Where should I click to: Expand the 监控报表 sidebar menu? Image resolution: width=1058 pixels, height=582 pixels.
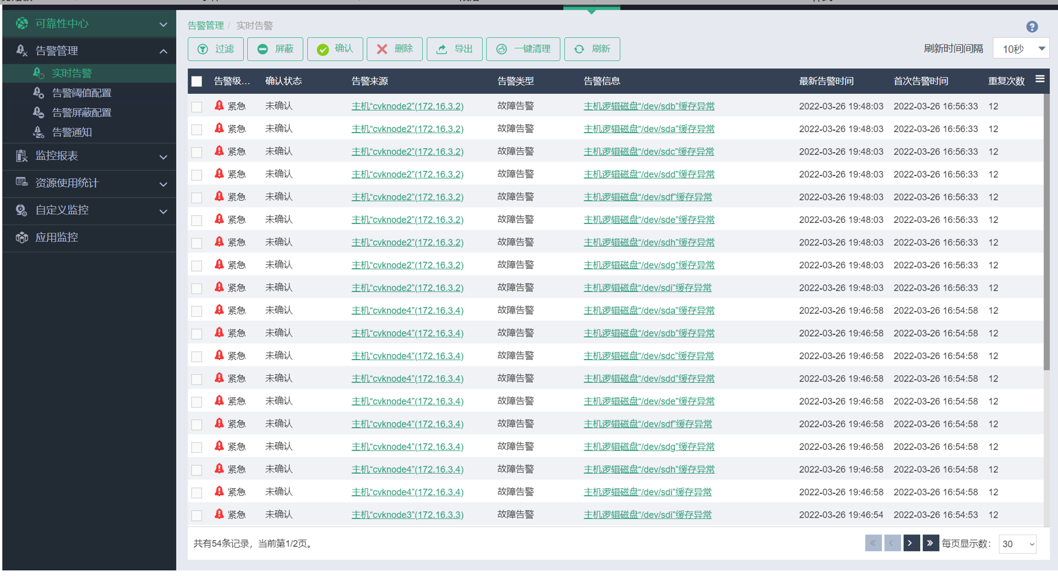point(163,156)
